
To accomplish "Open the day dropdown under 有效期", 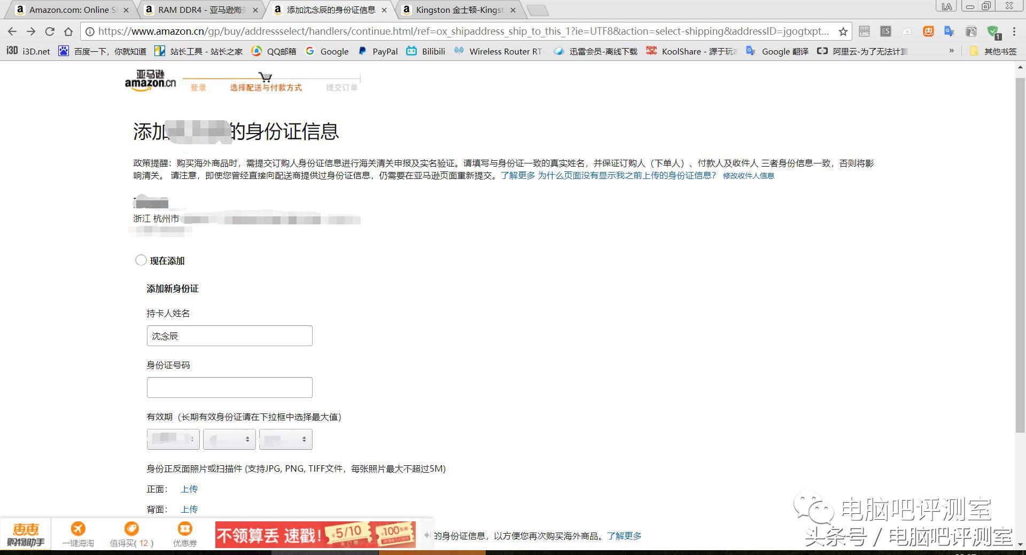I will (285, 439).
